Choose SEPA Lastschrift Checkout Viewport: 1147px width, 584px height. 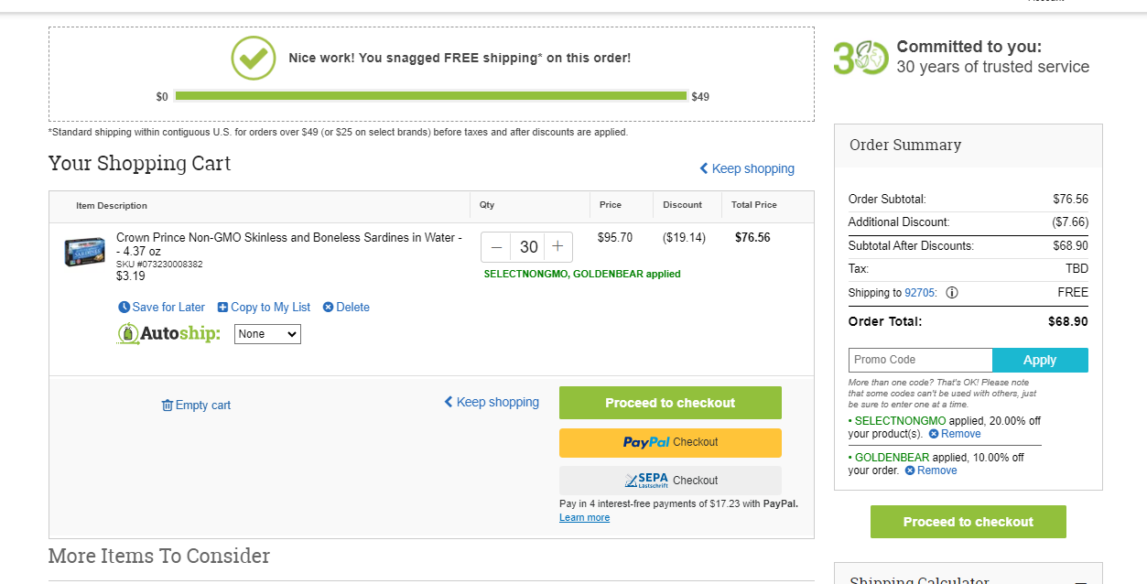click(x=670, y=481)
